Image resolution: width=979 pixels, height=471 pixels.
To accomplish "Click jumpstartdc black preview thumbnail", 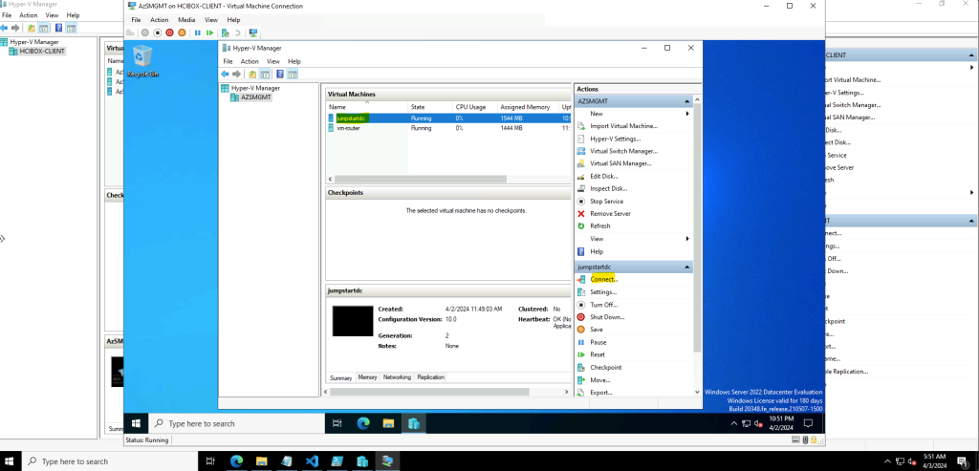I will click(x=353, y=321).
